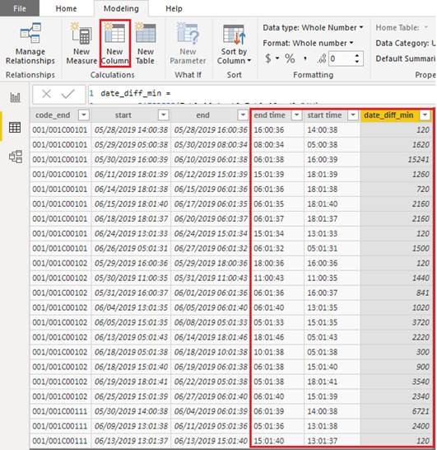Select the end time column header
The width and height of the screenshot is (437, 450).
[269, 115]
